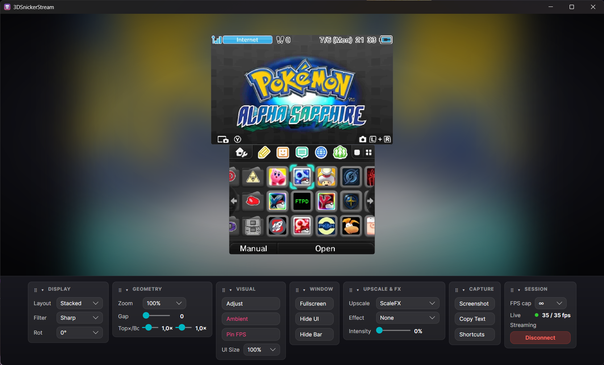This screenshot has height=365, width=604.
Task: Click the Pokémon Alpha Sapphire banner
Action: click(x=302, y=95)
